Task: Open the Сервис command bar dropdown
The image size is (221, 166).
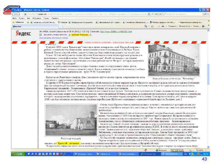Action: coord(196,26)
